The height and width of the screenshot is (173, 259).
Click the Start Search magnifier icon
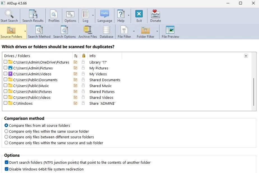pos(9,14)
